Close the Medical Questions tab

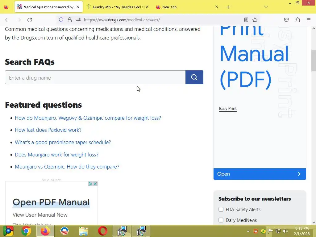click(78, 7)
